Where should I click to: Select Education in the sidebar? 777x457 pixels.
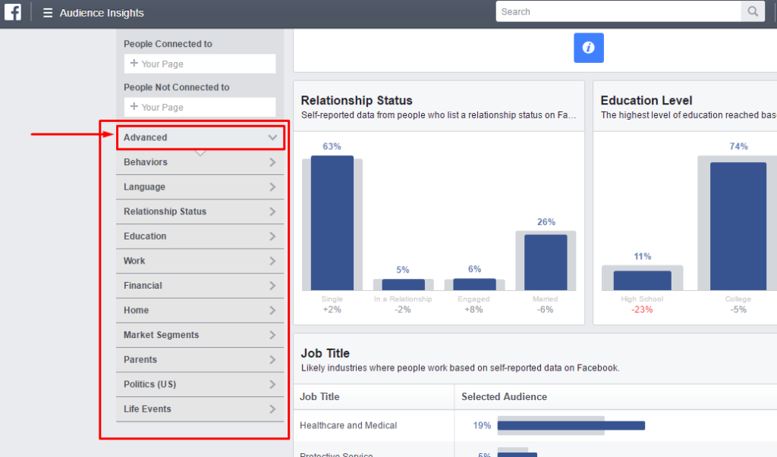145,236
